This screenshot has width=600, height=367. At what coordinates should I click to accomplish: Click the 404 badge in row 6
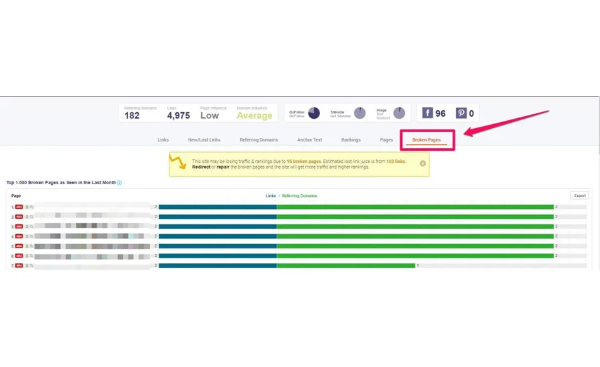[x=19, y=256]
